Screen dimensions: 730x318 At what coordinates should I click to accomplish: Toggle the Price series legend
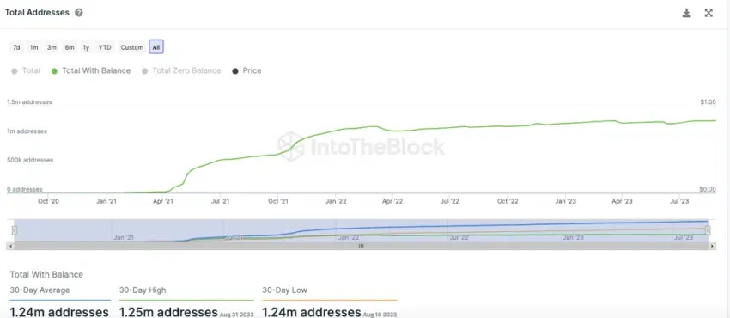pos(246,70)
